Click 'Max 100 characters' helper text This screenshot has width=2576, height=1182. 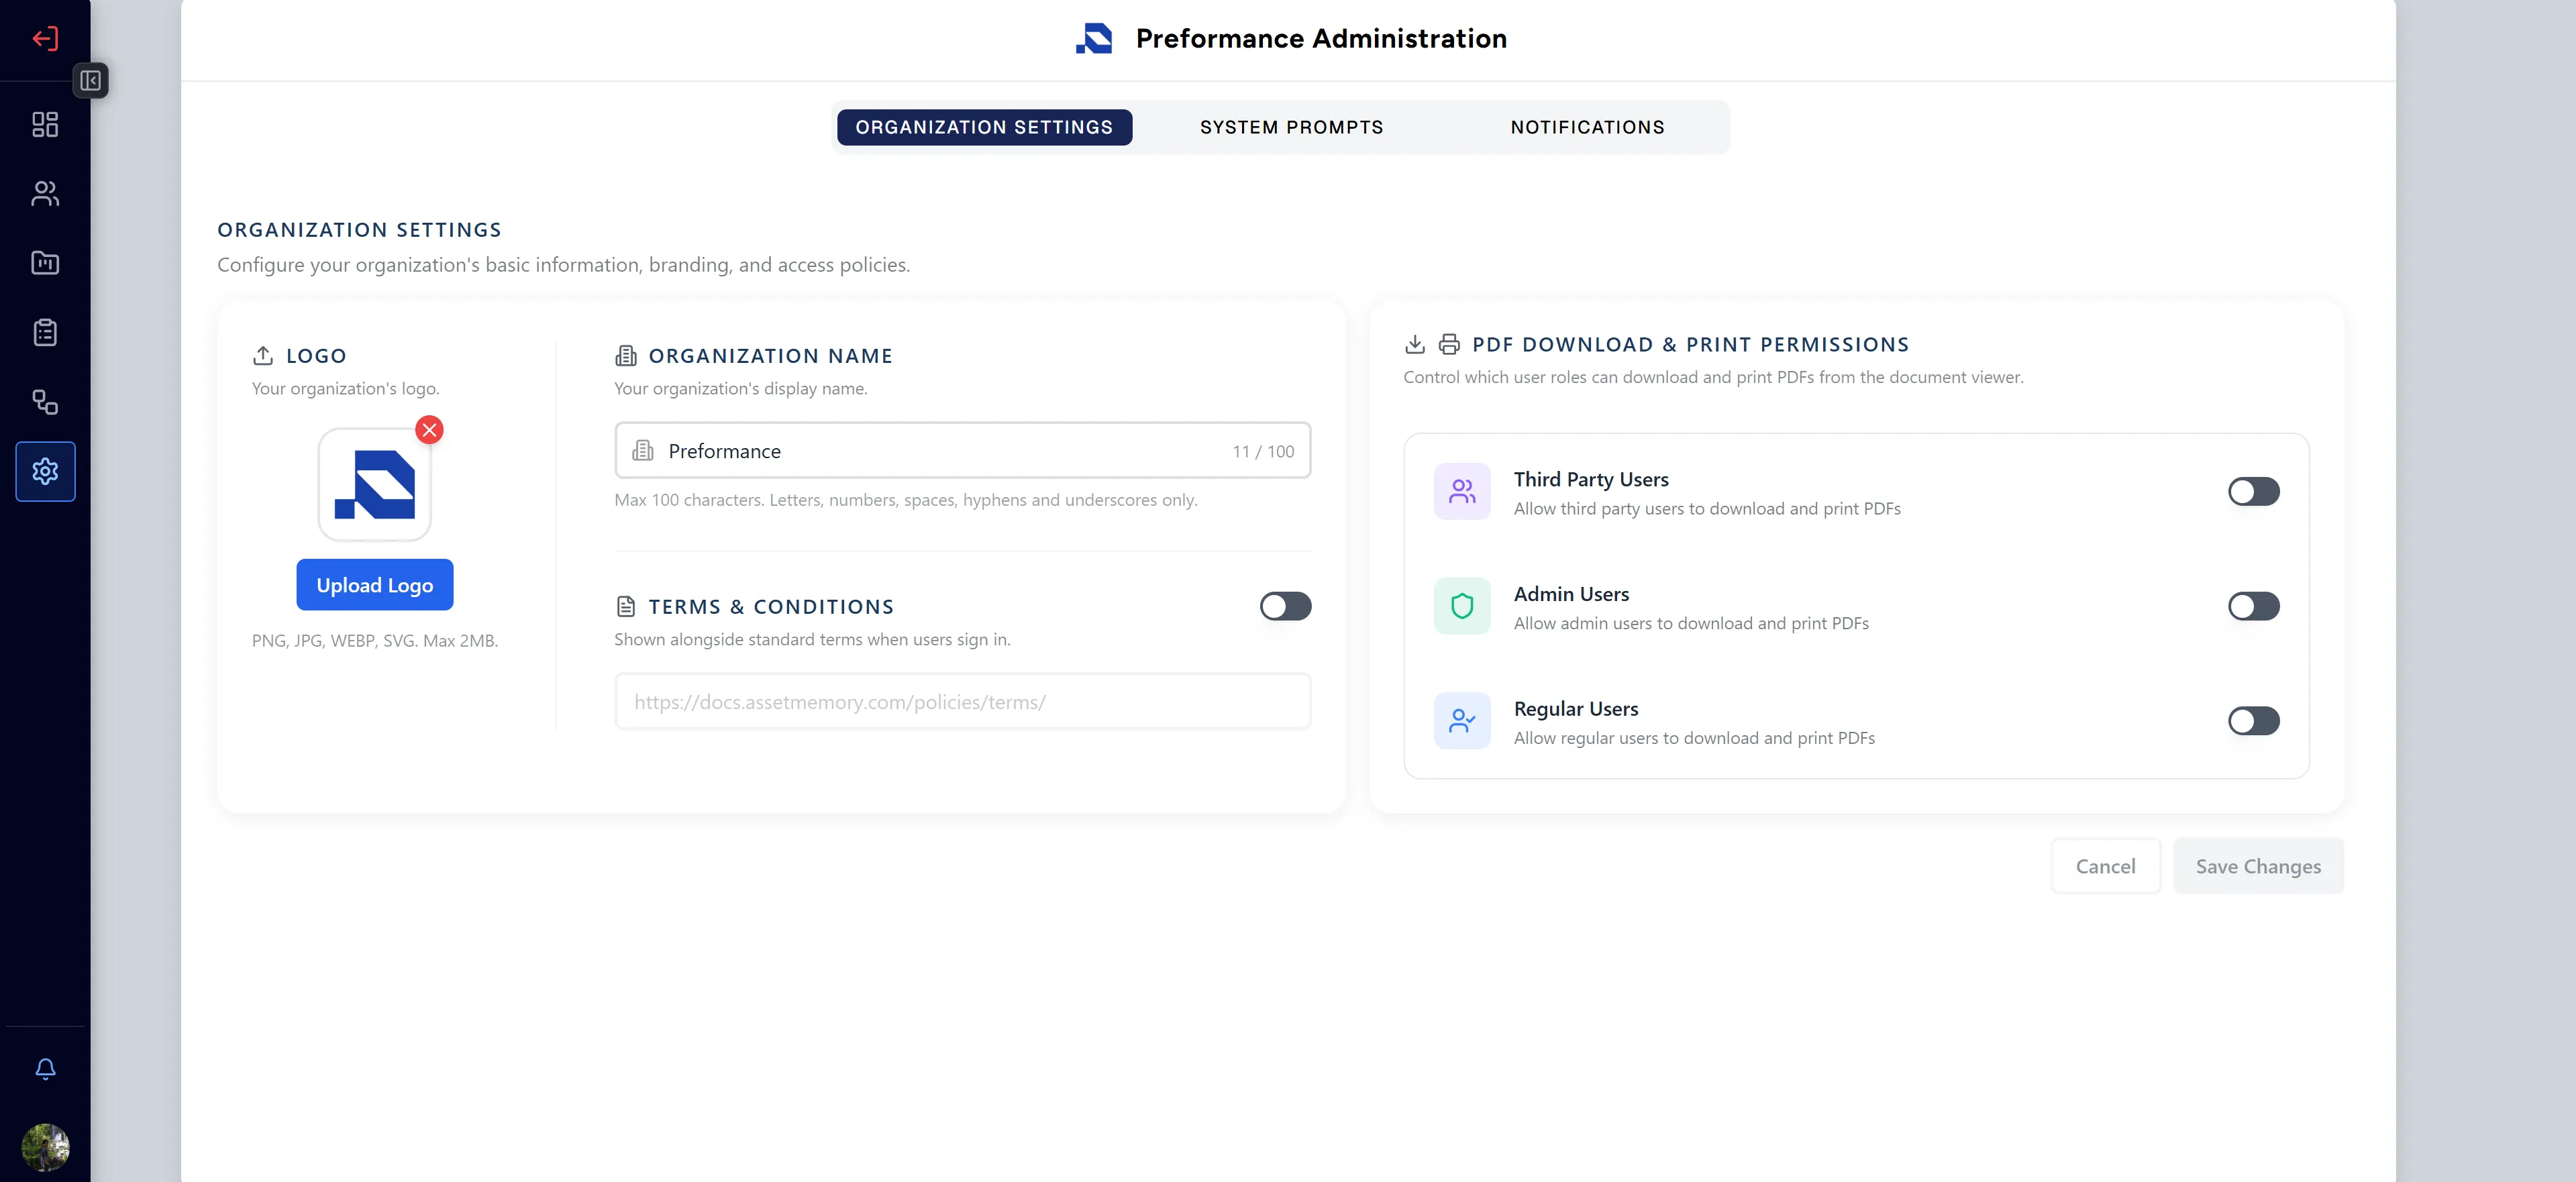905,500
